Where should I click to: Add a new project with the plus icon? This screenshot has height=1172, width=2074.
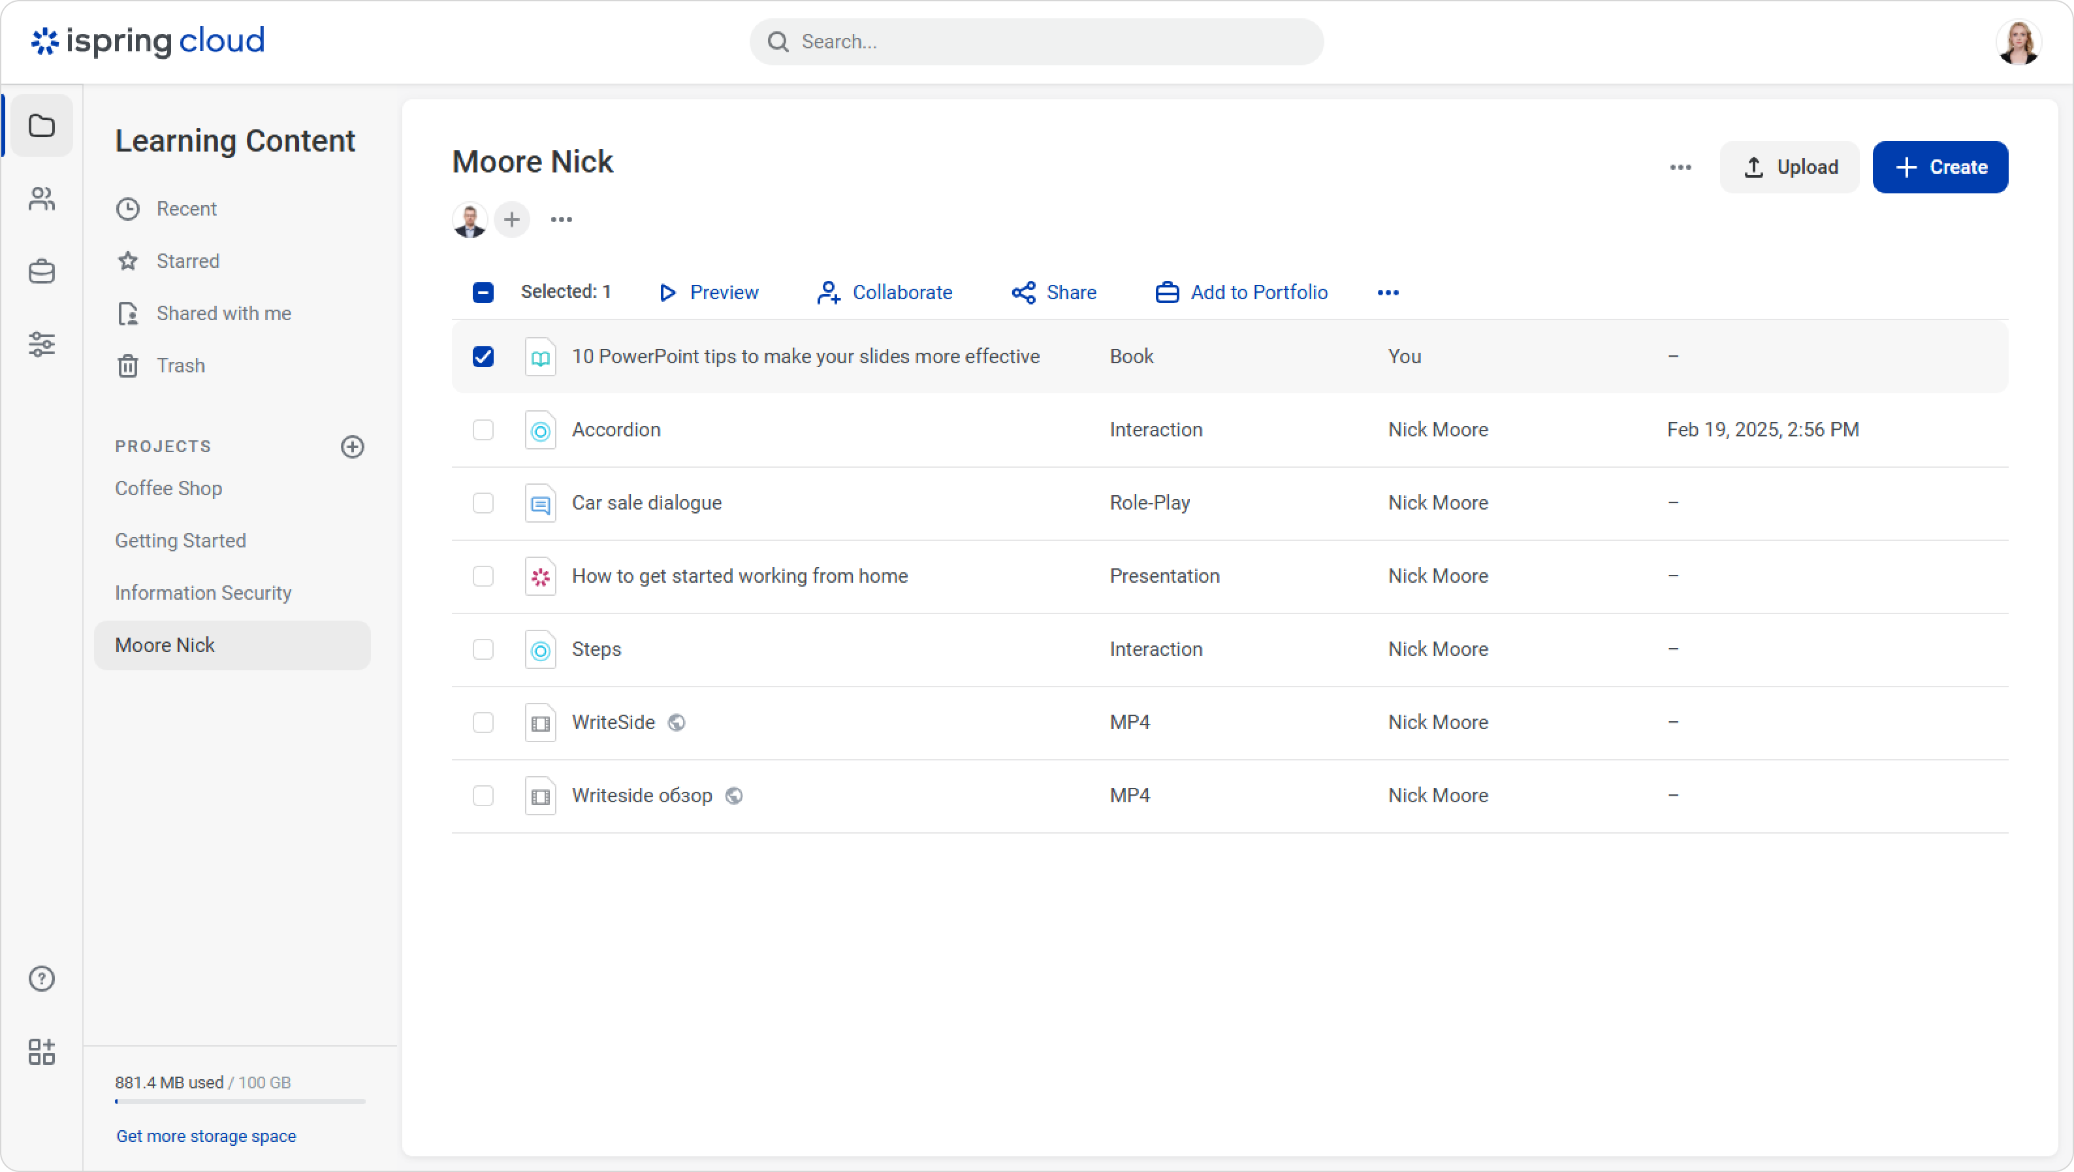352,446
